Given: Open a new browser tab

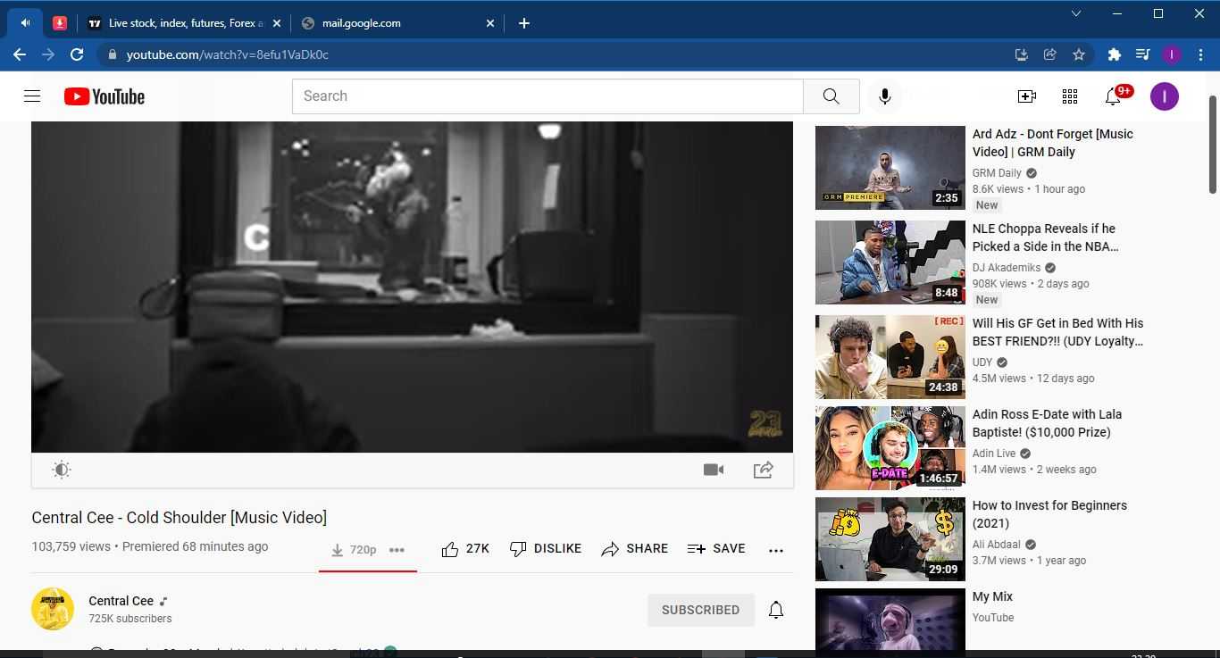Looking at the screenshot, I should (524, 23).
